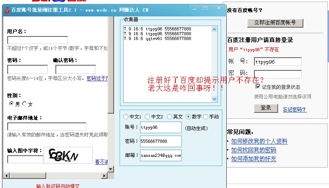This screenshot has height=188, width=329.
Task: Close the Baidu registration tool window
Action: pyautogui.click(x=219, y=8)
